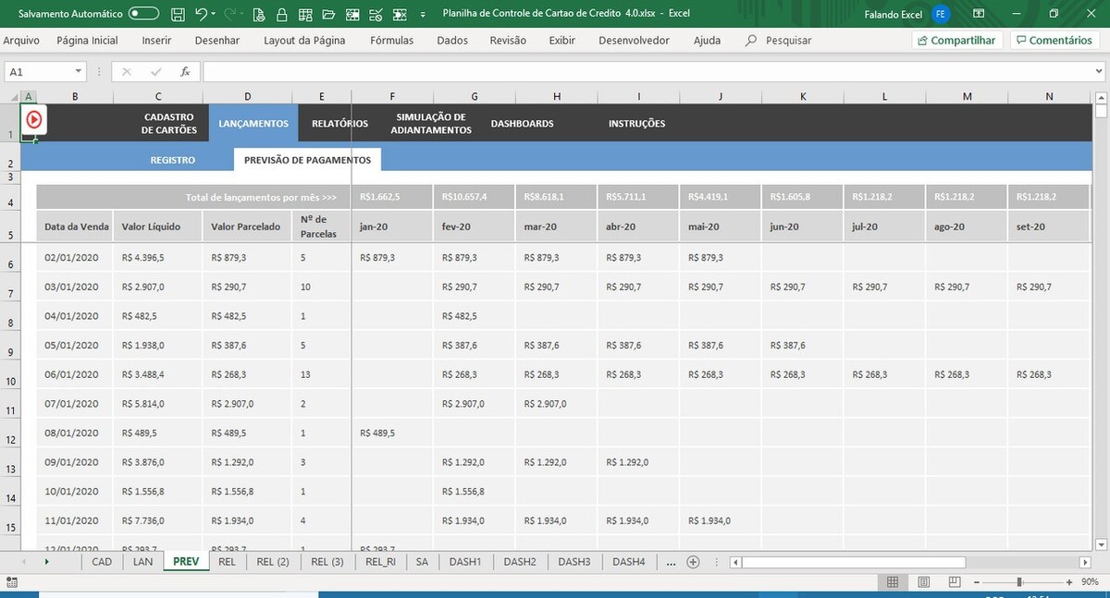
Task: Click the Save icon in title bar
Action: pos(178,14)
